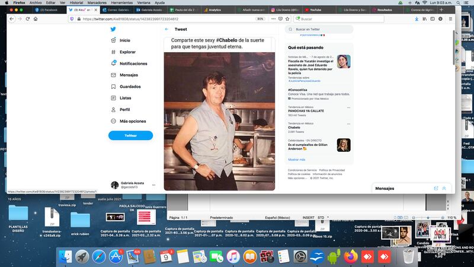Open Safari from the Dock
This screenshot has height=267, width=474.
[x=99, y=257]
